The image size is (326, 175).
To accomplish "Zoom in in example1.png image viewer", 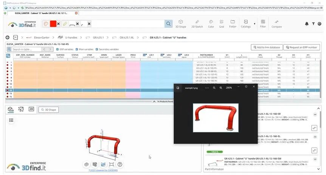I will (221, 88).
